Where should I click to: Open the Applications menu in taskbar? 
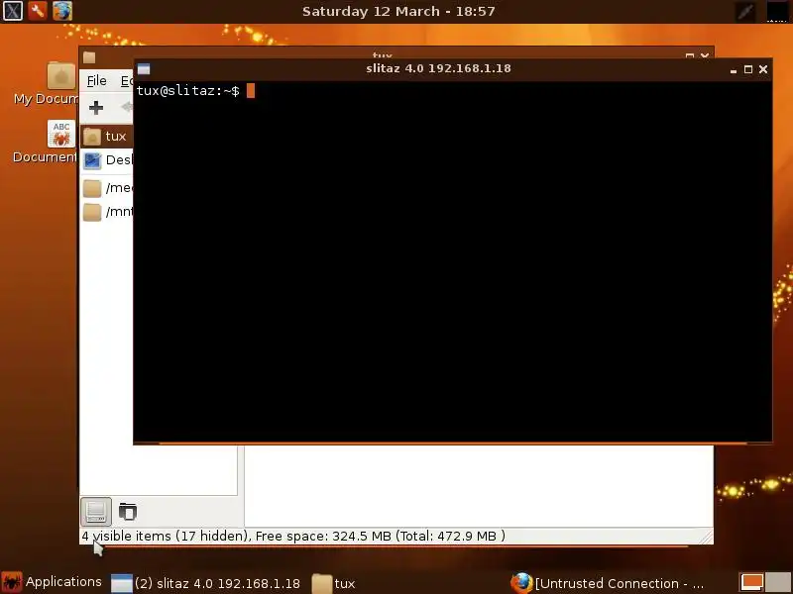coord(53,582)
